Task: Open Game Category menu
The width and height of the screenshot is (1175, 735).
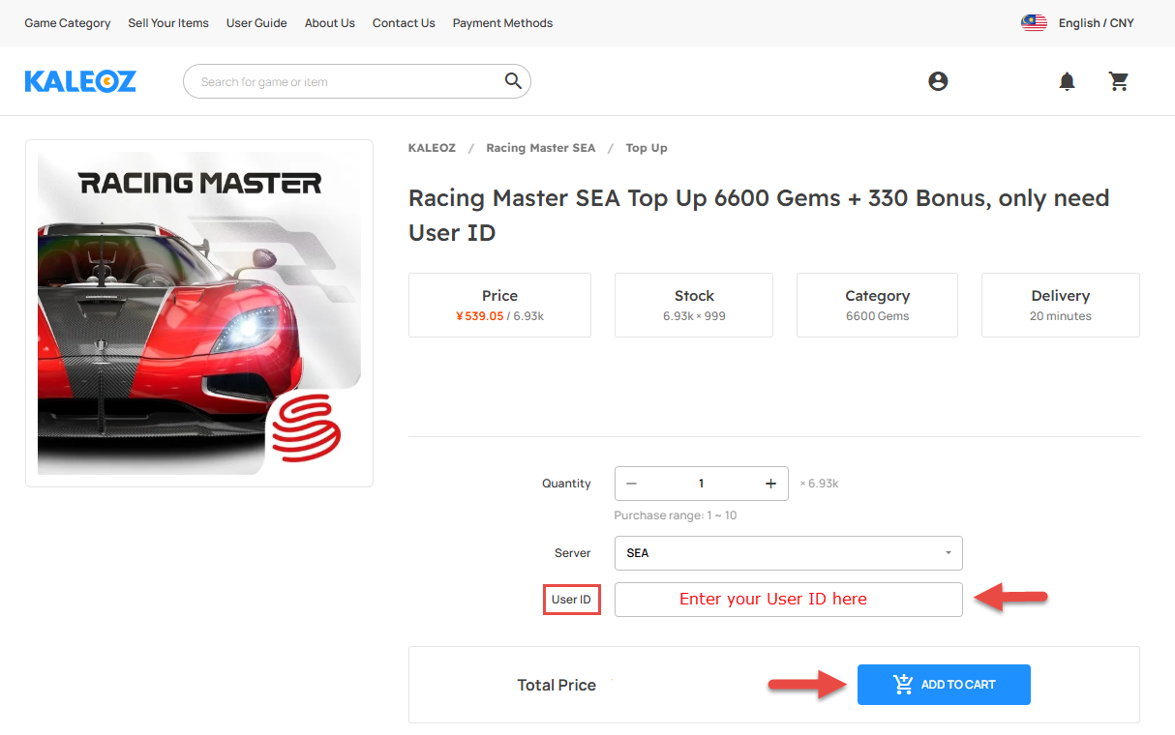Action: [68, 23]
